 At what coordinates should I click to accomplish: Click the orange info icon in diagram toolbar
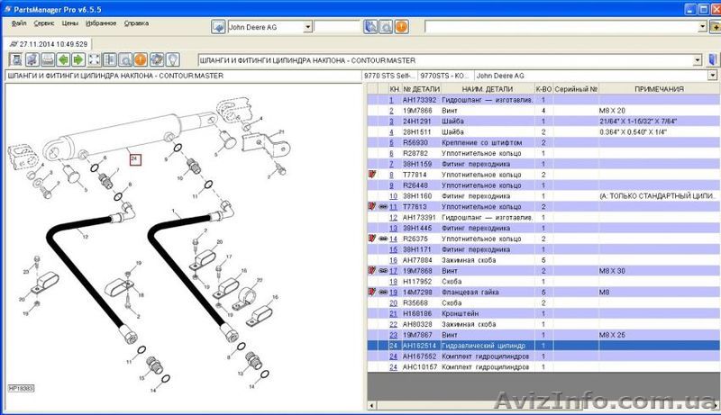pyautogui.click(x=140, y=60)
